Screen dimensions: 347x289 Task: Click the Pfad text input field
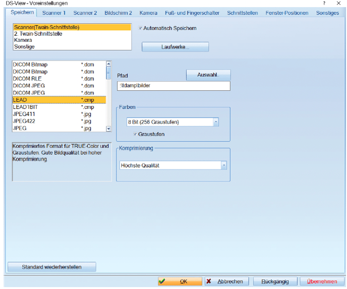[173, 86]
